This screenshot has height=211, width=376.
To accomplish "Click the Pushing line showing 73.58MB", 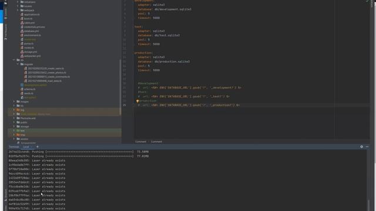I will tap(79, 152).
